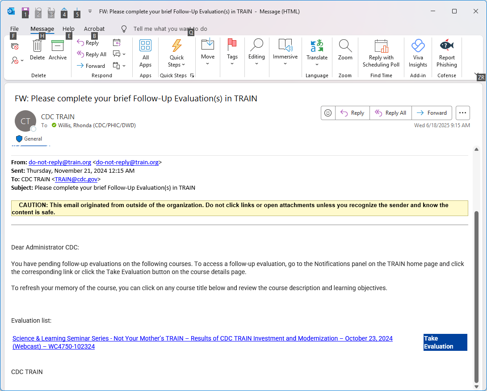The width and height of the screenshot is (487, 391).
Task: Switch to the Help tab
Action: (x=68, y=29)
